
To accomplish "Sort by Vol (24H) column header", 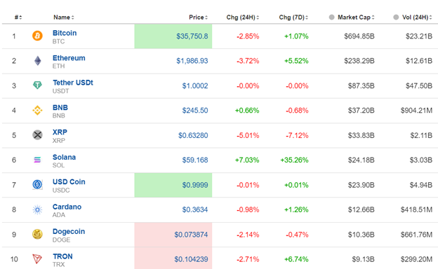I will pos(417,18).
